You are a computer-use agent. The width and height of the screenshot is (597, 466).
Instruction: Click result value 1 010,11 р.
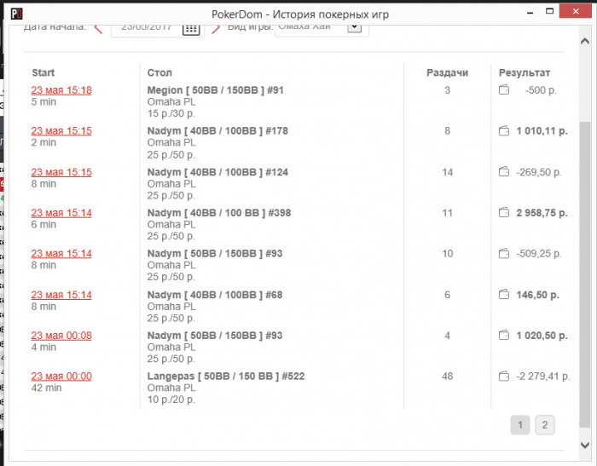coord(542,131)
